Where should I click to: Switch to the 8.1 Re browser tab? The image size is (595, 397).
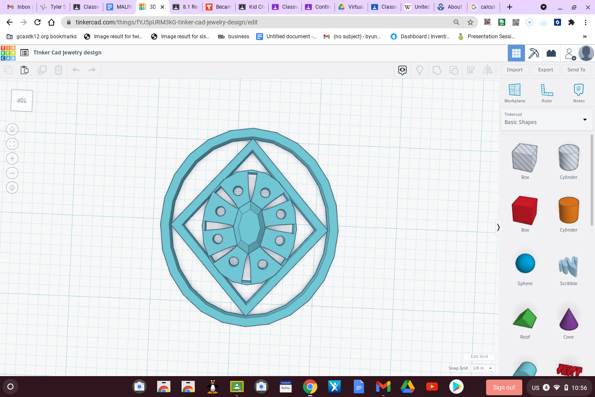coord(186,7)
